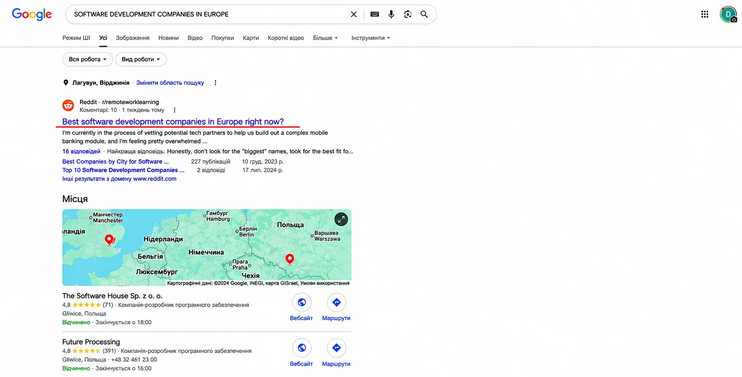742x377 pixels.
Task: Get directions to Future Processing
Action: coord(336,348)
